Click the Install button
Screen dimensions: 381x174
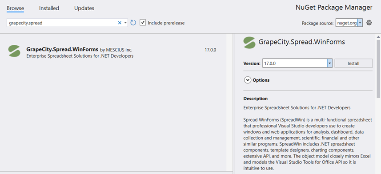pyautogui.click(x=353, y=63)
